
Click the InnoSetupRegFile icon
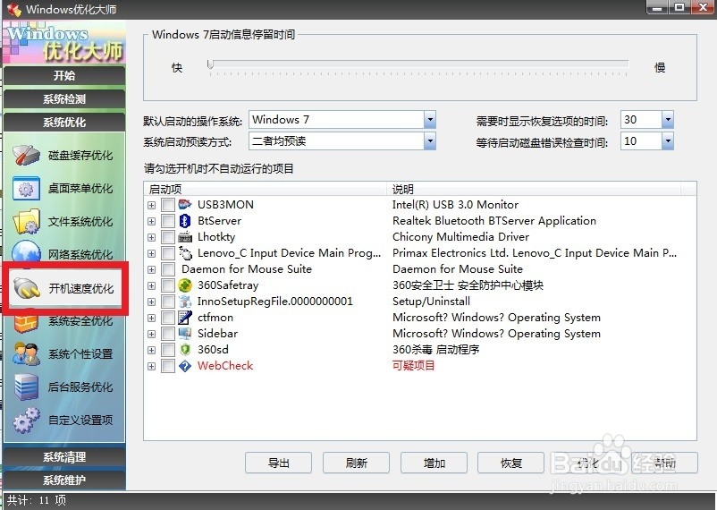185,302
